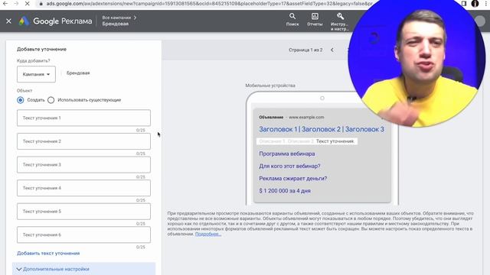Expand the Все кампании breadcrumb chevron

pos(135,18)
